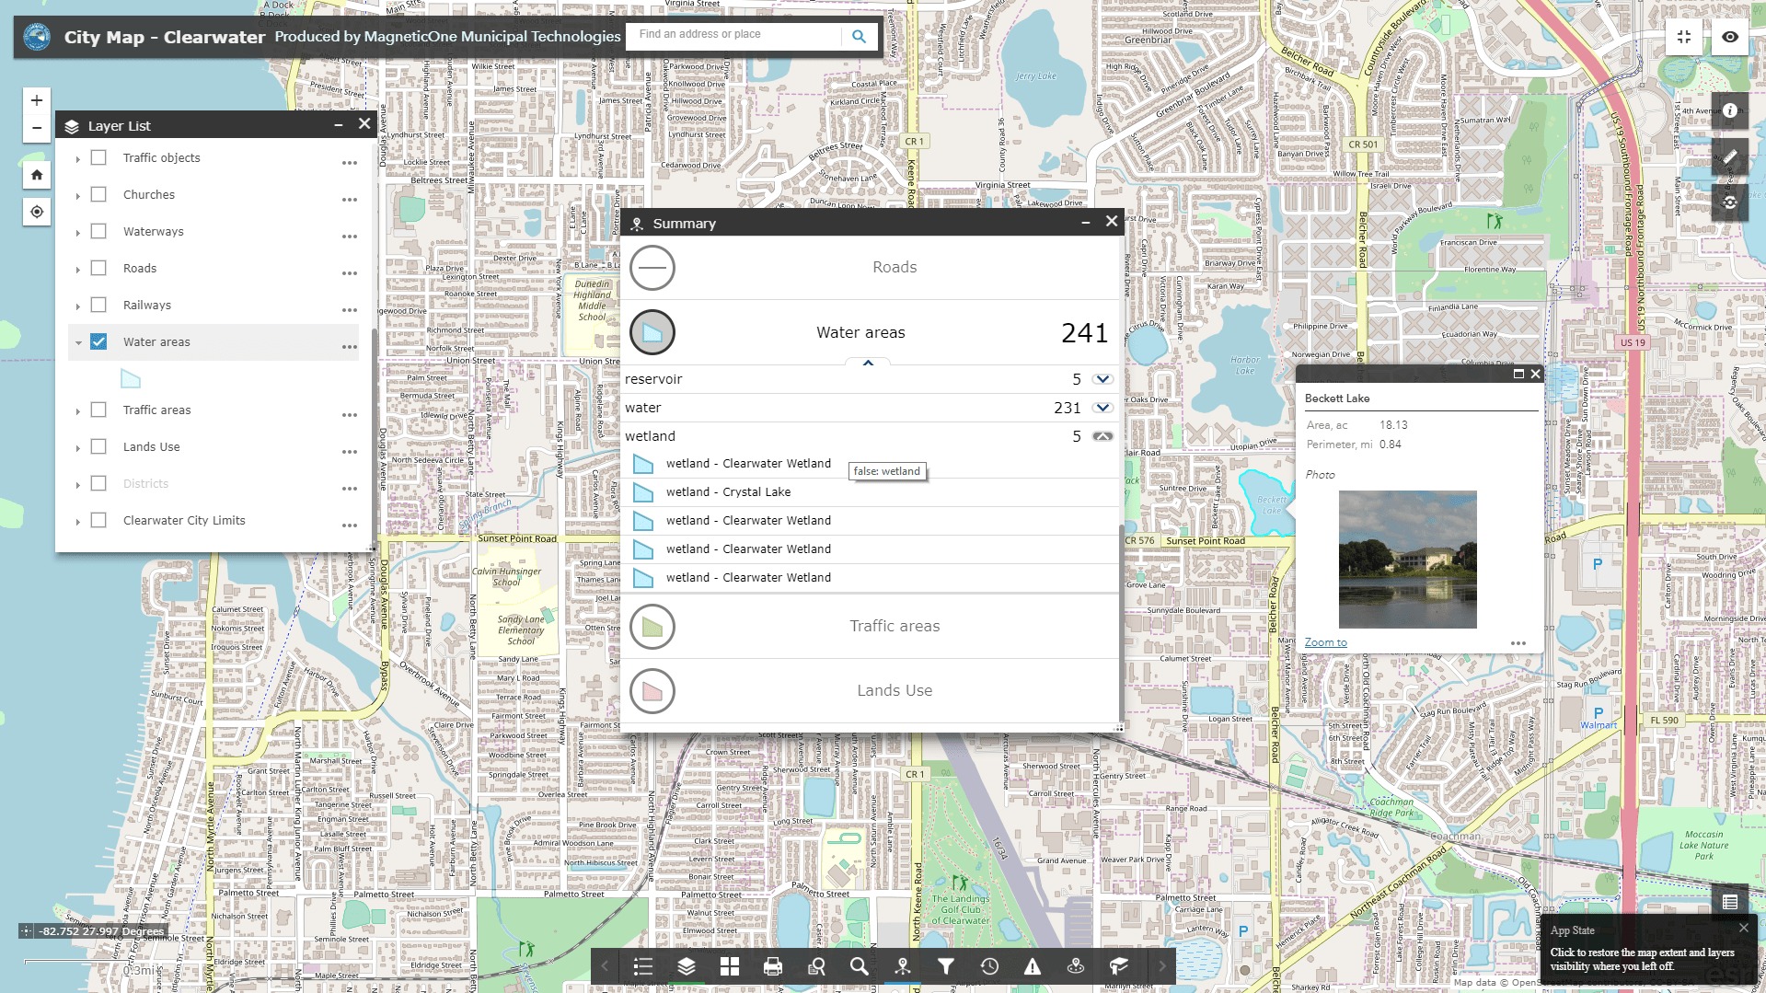Collapse the wetland category list
This screenshot has width=1766, height=993.
pyautogui.click(x=1102, y=435)
